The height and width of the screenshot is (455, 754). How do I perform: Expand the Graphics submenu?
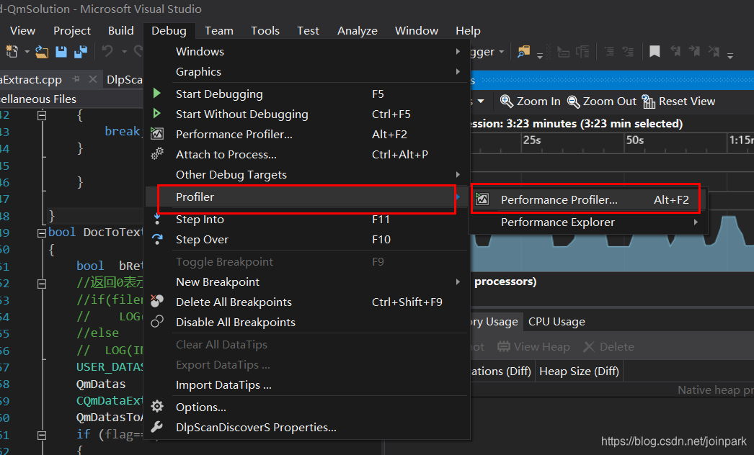point(458,71)
